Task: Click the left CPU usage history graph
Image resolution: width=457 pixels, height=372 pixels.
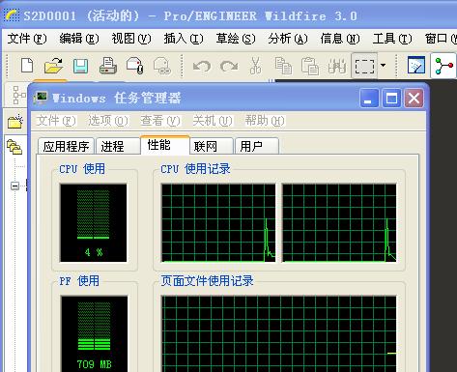Action: (x=218, y=223)
